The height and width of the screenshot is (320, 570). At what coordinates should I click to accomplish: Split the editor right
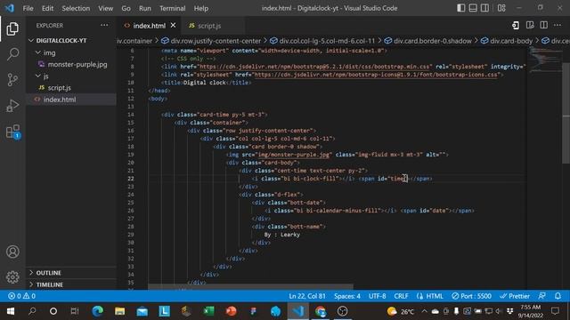point(544,26)
